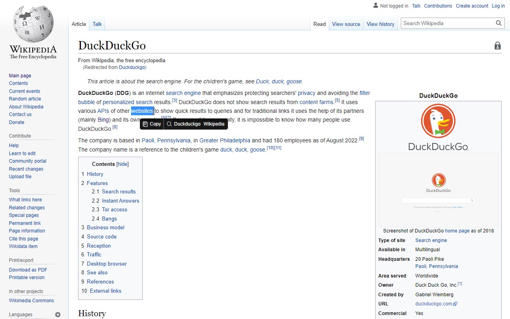Open the personalized search link

[127, 102]
